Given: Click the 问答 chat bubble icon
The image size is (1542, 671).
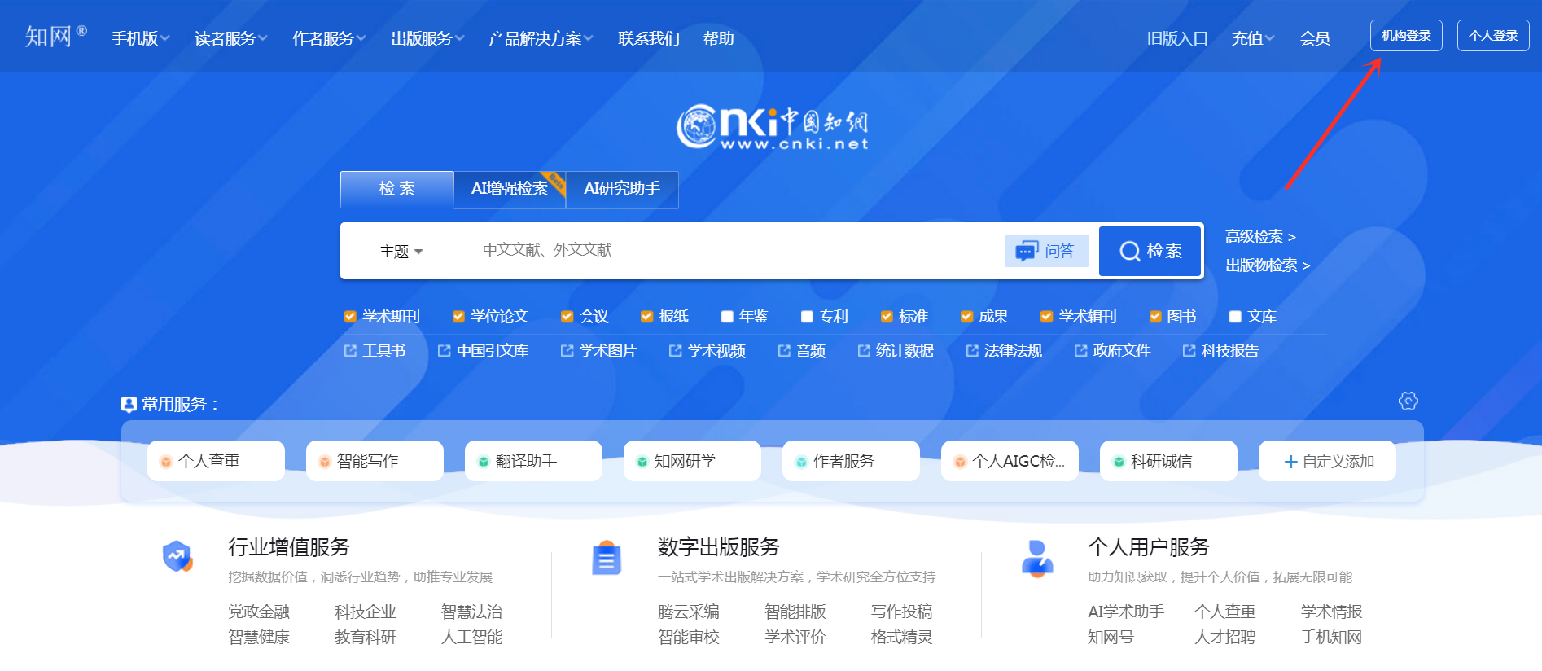Looking at the screenshot, I should 1027,251.
